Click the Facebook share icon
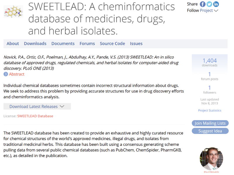Image resolution: width=234 pixels, height=175 pixels. 202,4
